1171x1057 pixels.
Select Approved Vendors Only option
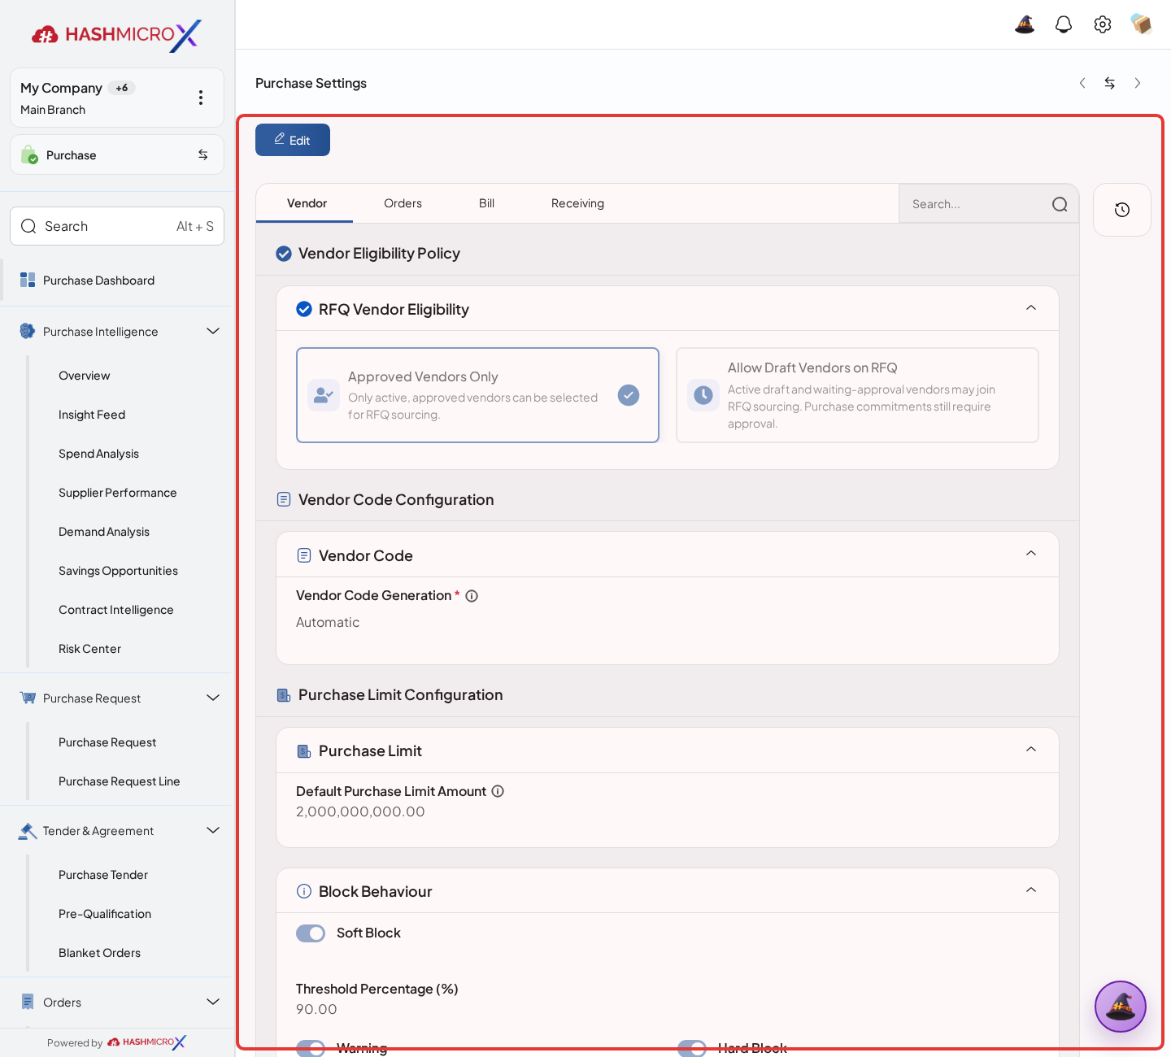(x=477, y=395)
